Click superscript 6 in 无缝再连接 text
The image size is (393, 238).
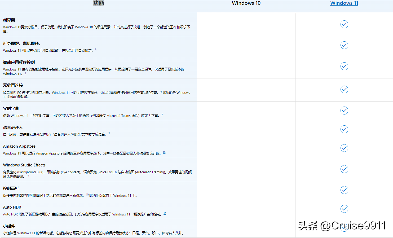161,91
